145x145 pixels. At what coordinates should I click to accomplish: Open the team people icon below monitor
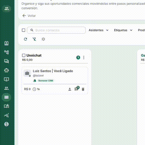[x=6, y=88]
